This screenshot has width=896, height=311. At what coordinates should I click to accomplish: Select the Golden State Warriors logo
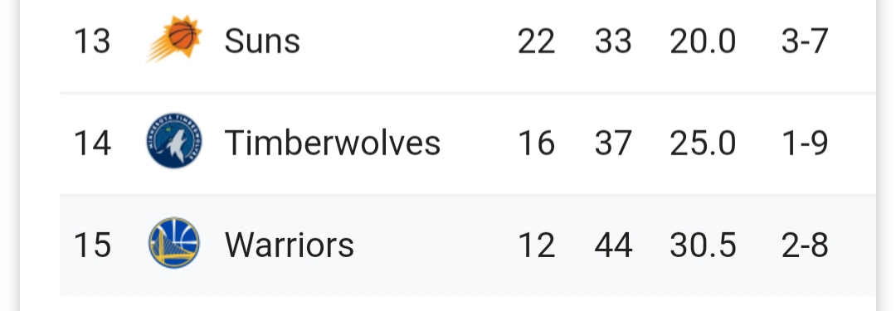(x=174, y=243)
